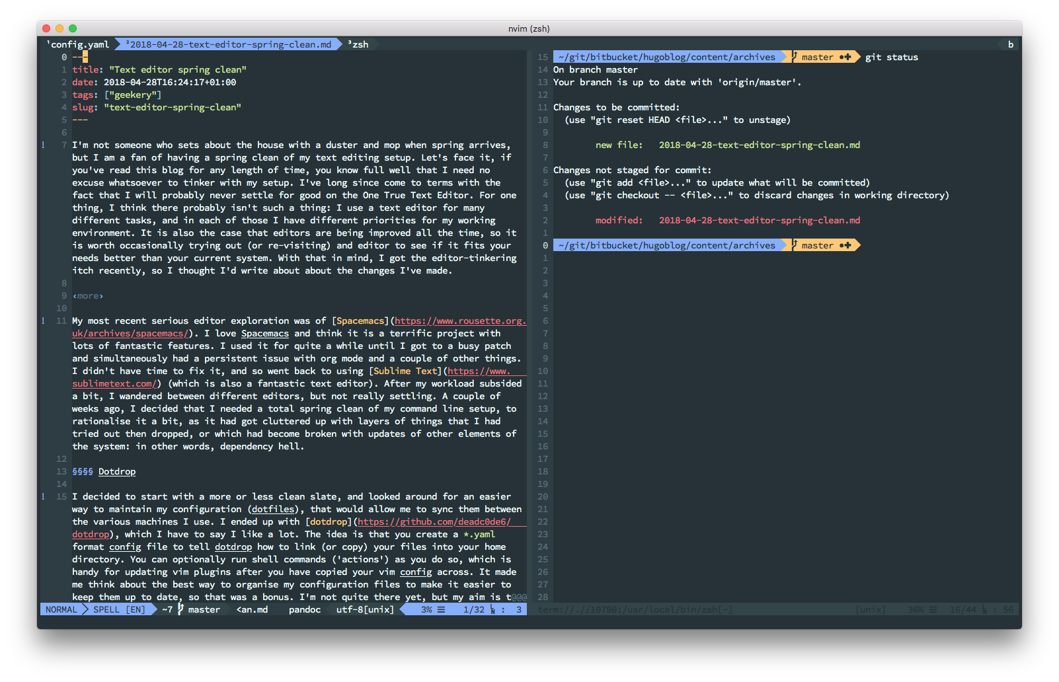The height and width of the screenshot is (682, 1059).
Task: Click the dirty-state plus icon in the top shell prompt
Action: point(845,57)
